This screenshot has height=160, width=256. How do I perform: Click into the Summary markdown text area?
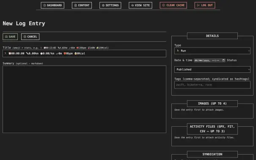84,99
